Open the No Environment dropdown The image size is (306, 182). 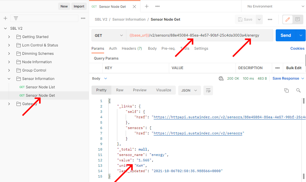coord(273,6)
